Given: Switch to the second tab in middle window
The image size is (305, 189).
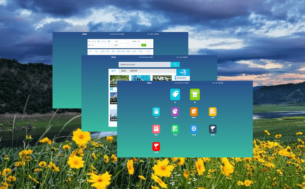Looking at the screenshot, I should [x=124, y=71].
